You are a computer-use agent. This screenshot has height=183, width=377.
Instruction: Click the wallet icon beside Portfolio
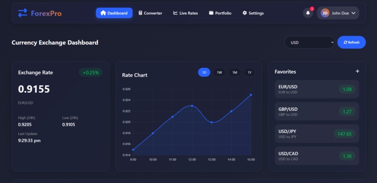(x=211, y=13)
